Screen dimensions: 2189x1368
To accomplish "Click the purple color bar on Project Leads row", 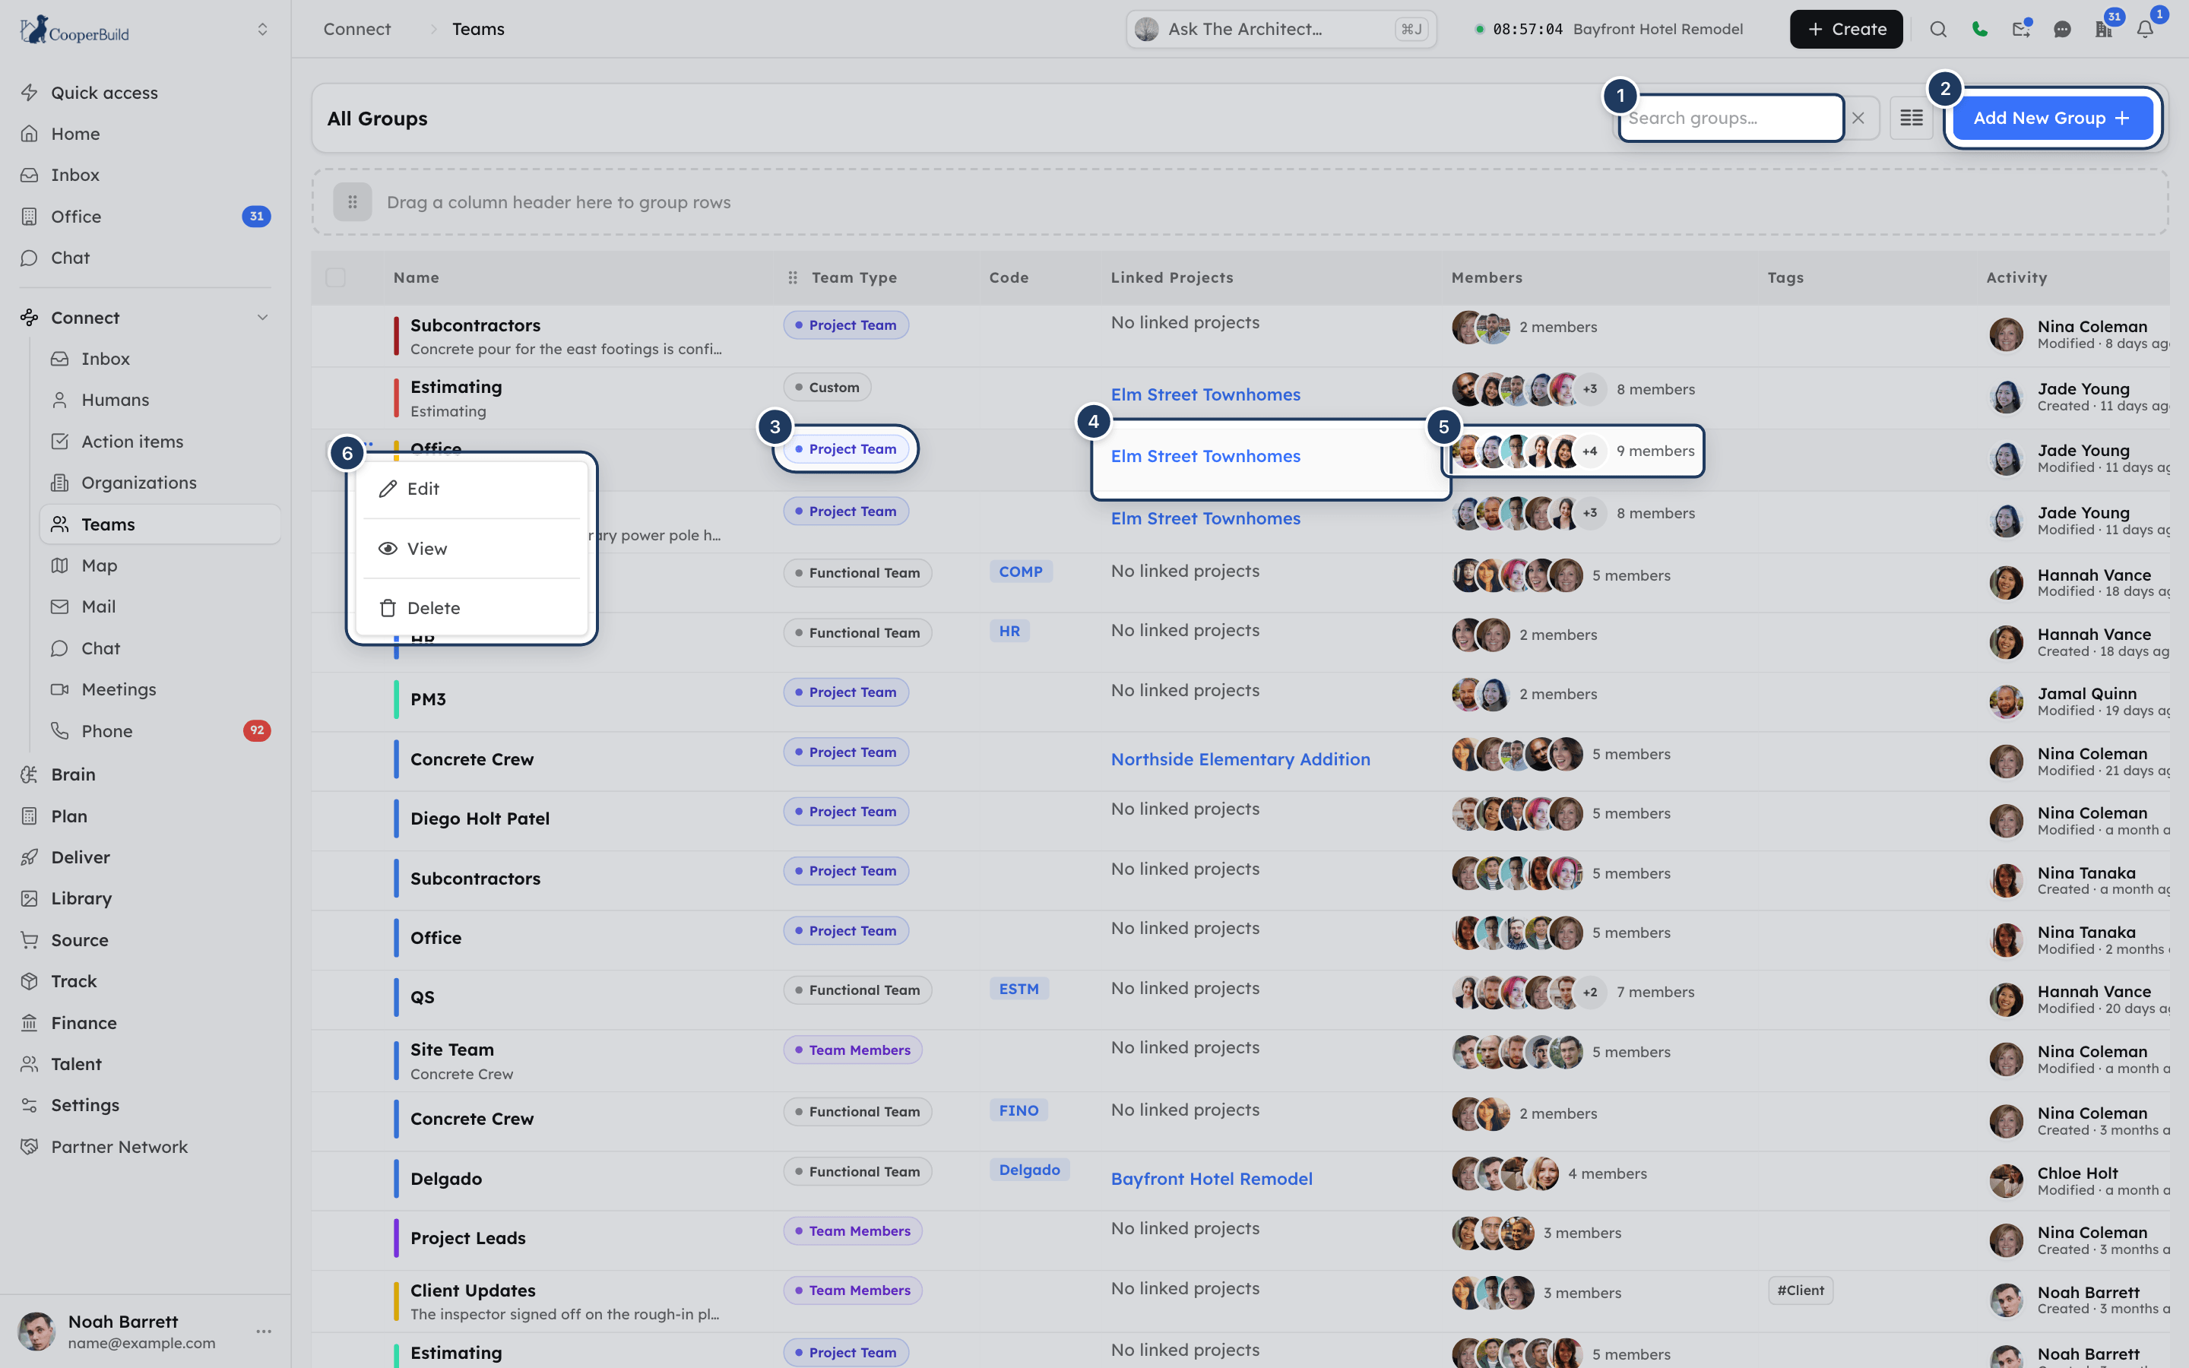I will (396, 1238).
